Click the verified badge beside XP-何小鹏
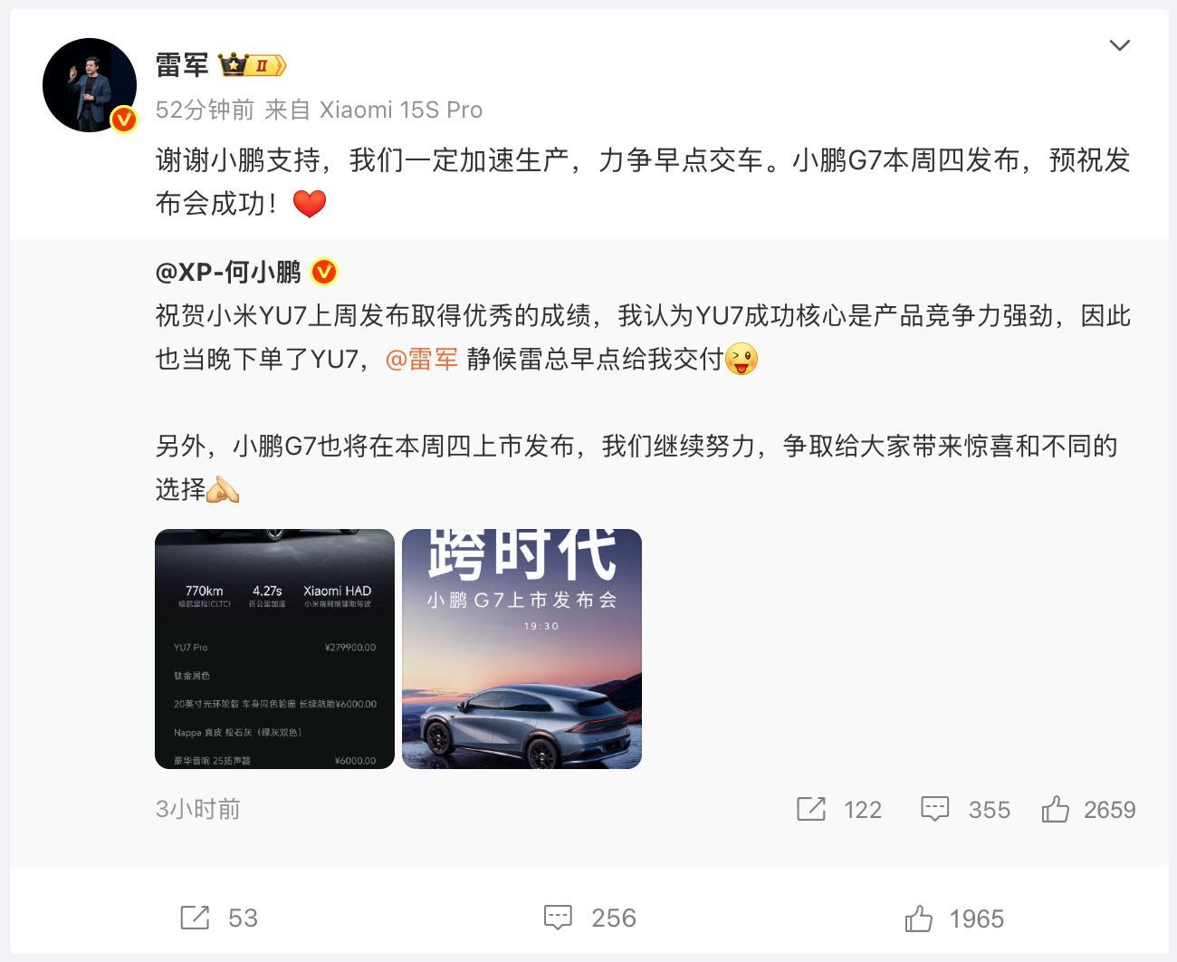 coord(323,272)
